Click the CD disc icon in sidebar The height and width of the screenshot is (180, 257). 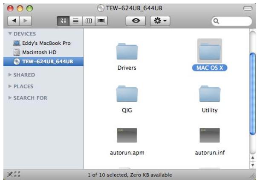[x=17, y=62]
